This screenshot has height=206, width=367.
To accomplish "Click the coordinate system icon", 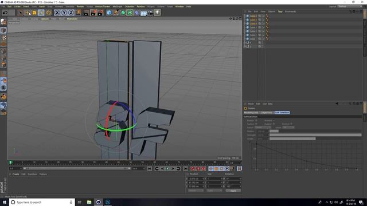I will coord(79,13).
